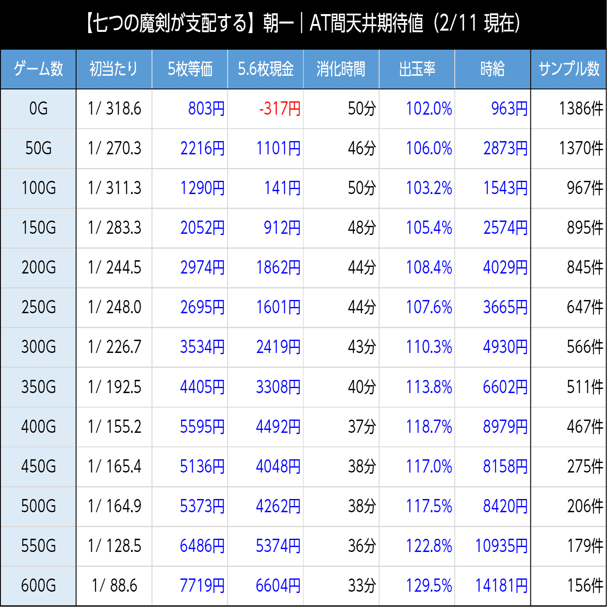Image resolution: width=607 pixels, height=607 pixels.
Task: Click the 33分 duration in 600G row
Action: coord(362,585)
